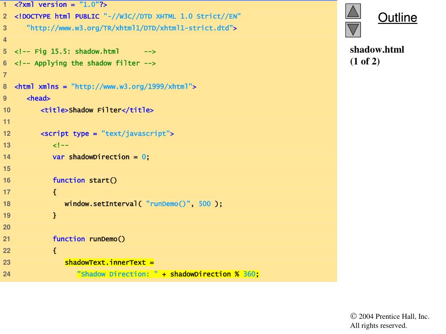Click the shadow.html slide title
This screenshot has width=446, height=334.
click(377, 50)
